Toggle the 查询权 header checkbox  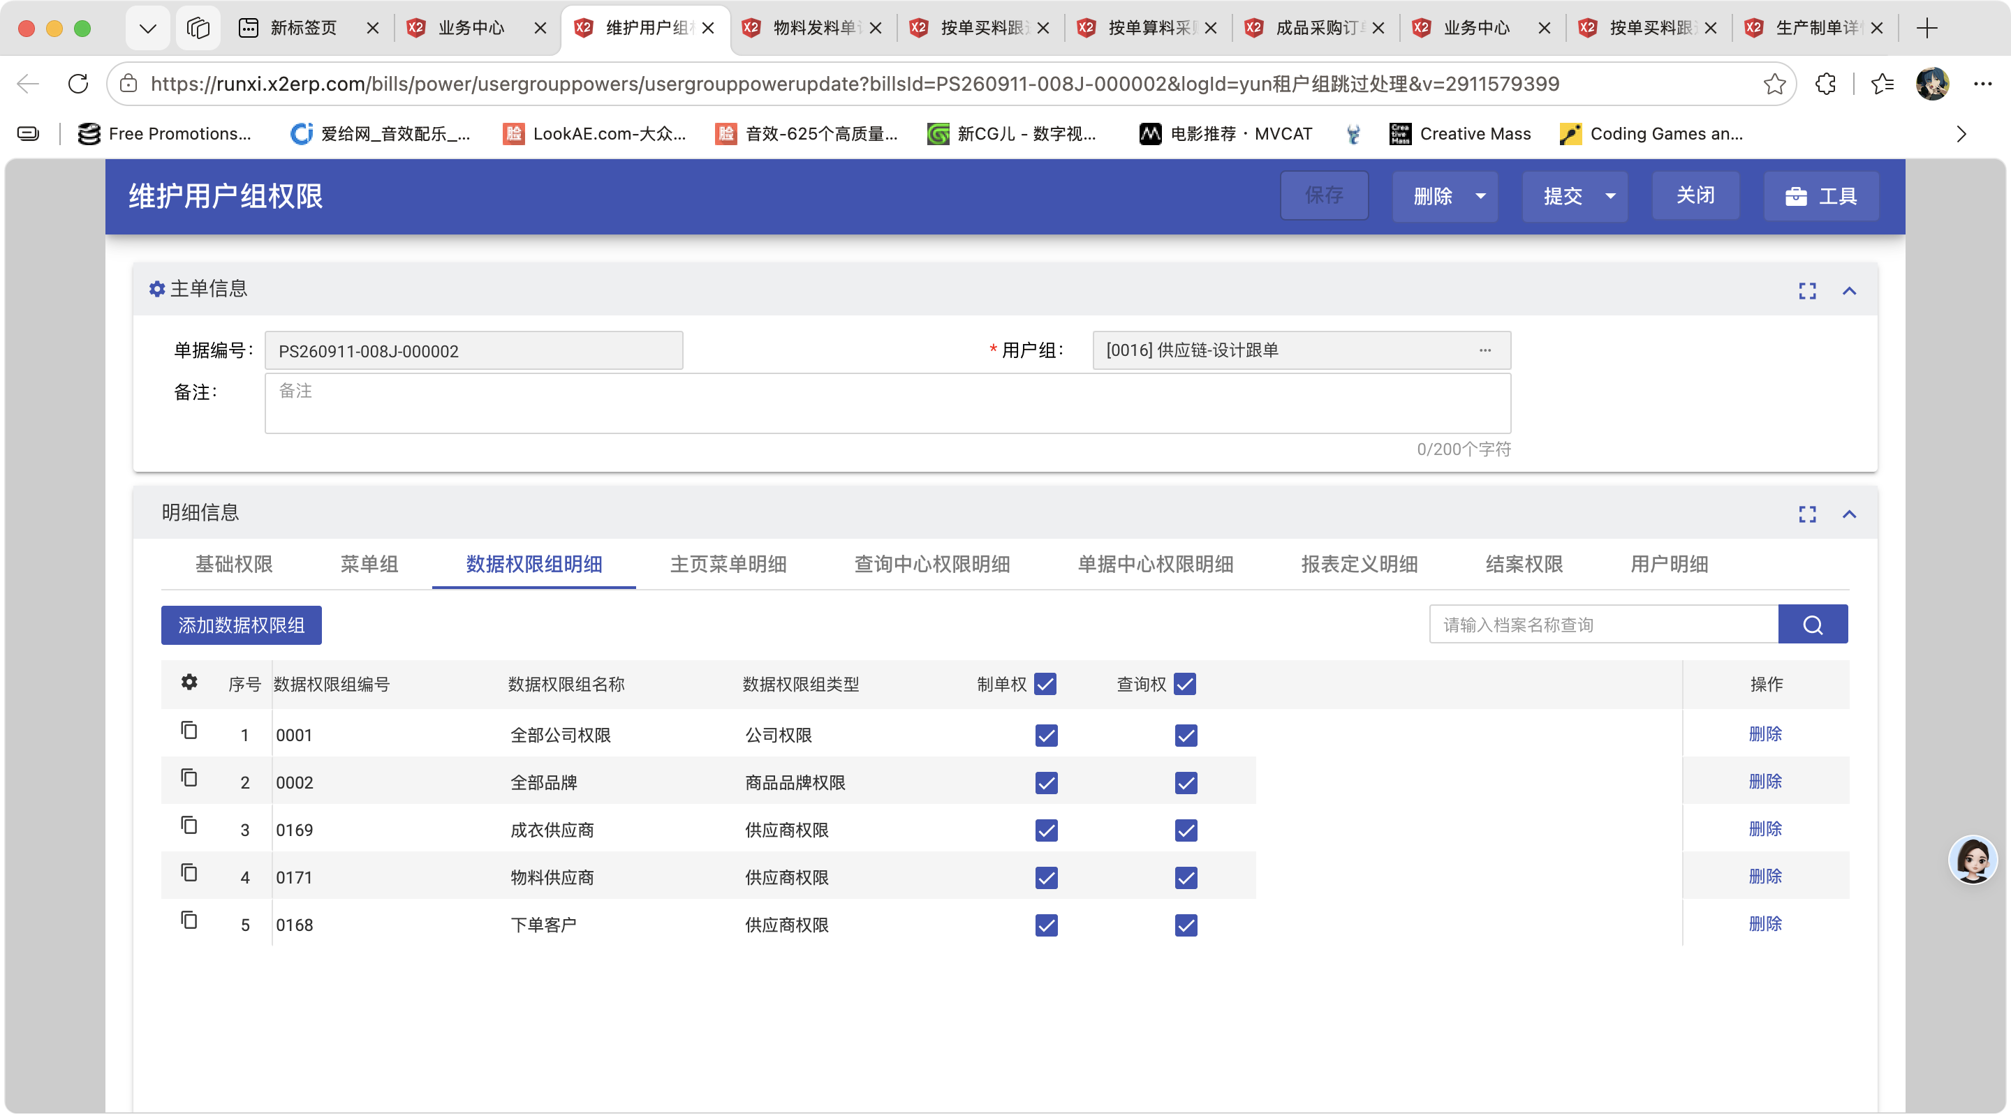pos(1185,684)
